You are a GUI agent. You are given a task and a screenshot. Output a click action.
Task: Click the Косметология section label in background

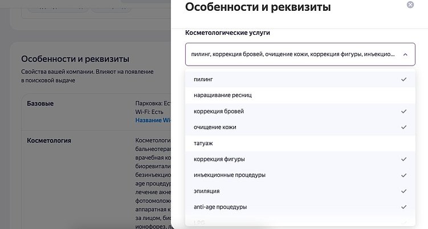(x=49, y=141)
